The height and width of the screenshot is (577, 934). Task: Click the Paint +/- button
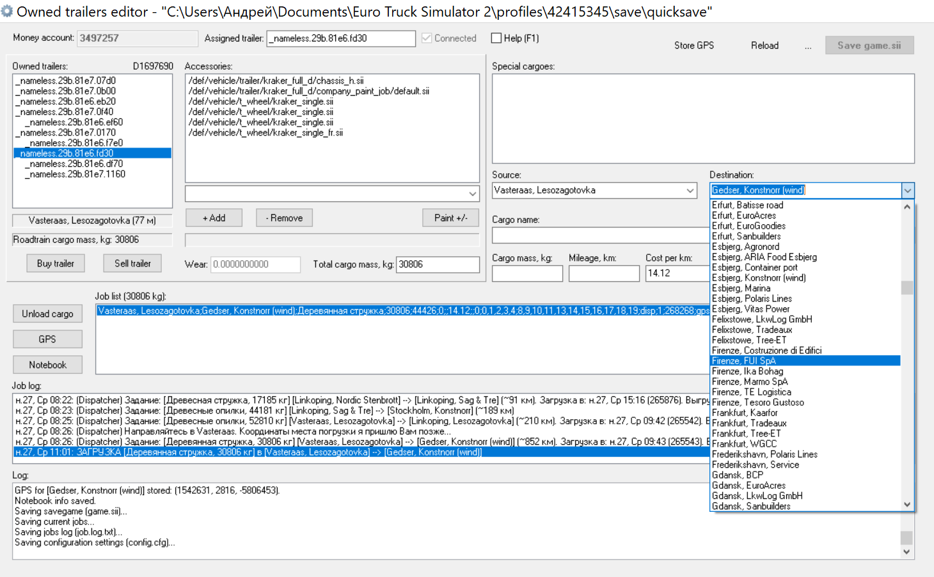[450, 218]
